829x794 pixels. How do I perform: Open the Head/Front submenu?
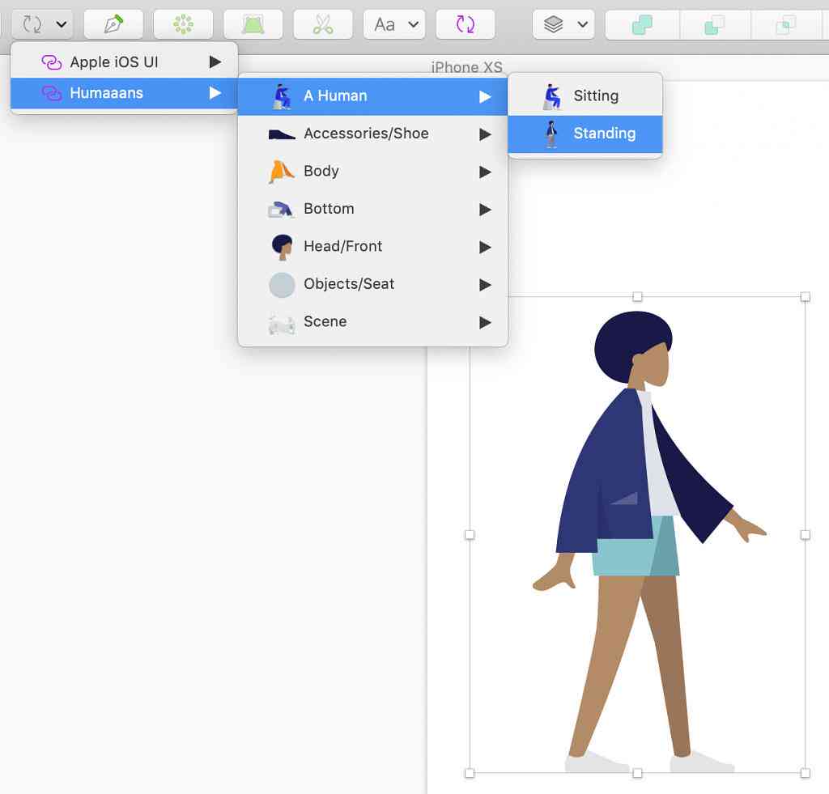pos(372,246)
